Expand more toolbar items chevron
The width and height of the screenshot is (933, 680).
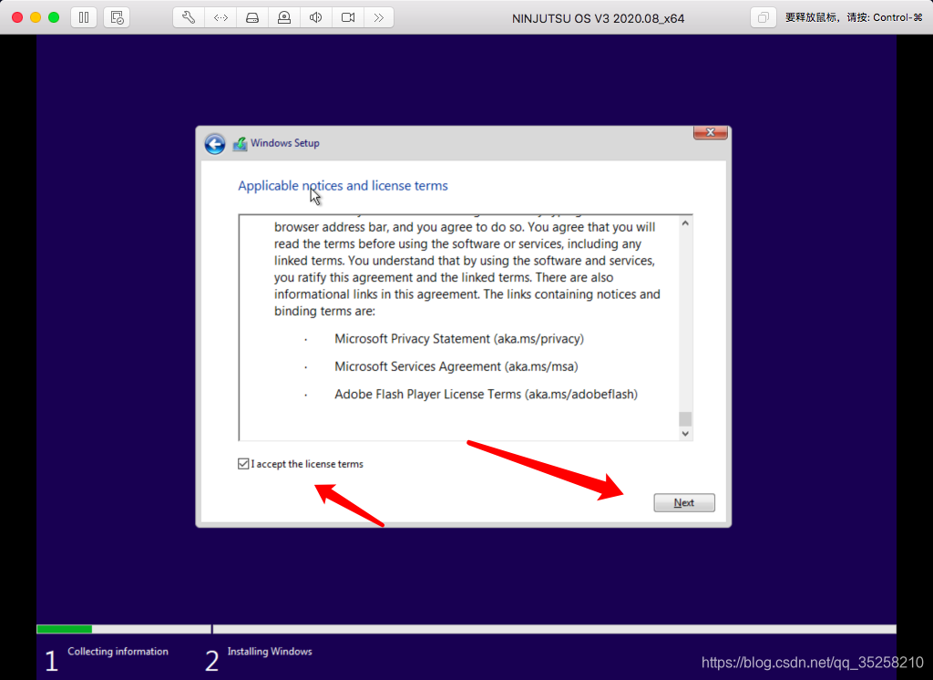pyautogui.click(x=378, y=18)
